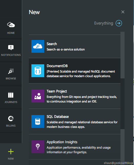Viewport: 134px width, 165px height.
Task: Open the Notifications alert icon
Action: [x=11, y=47]
